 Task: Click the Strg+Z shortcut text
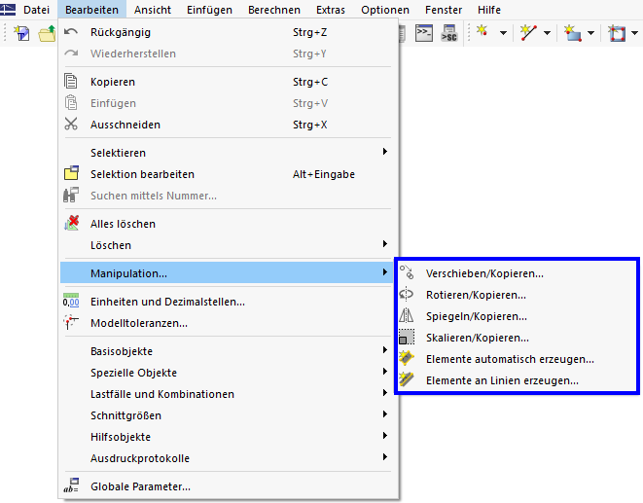309,32
